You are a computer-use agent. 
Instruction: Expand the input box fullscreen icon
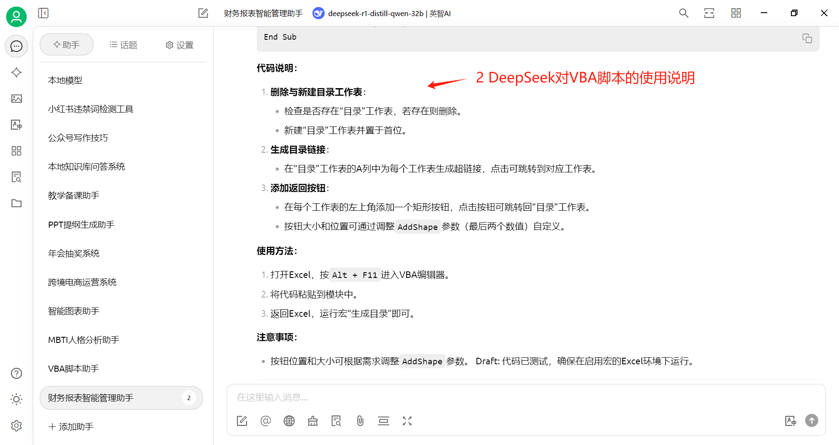[x=407, y=421]
